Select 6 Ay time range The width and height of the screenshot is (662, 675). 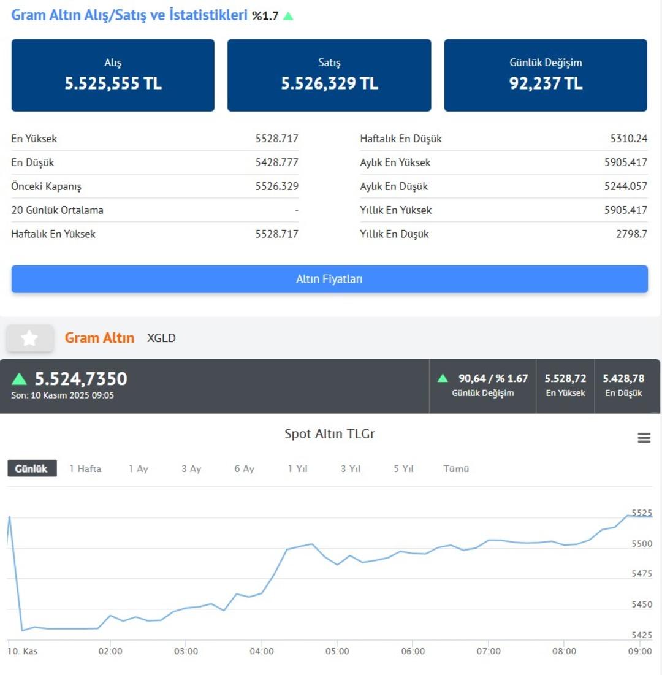tap(244, 468)
